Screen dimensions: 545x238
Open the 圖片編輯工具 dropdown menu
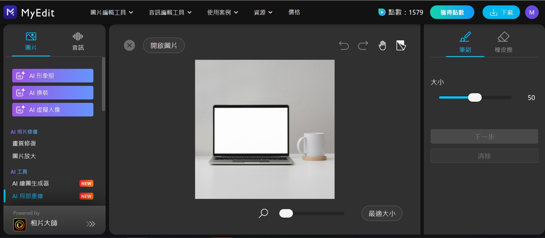[112, 12]
